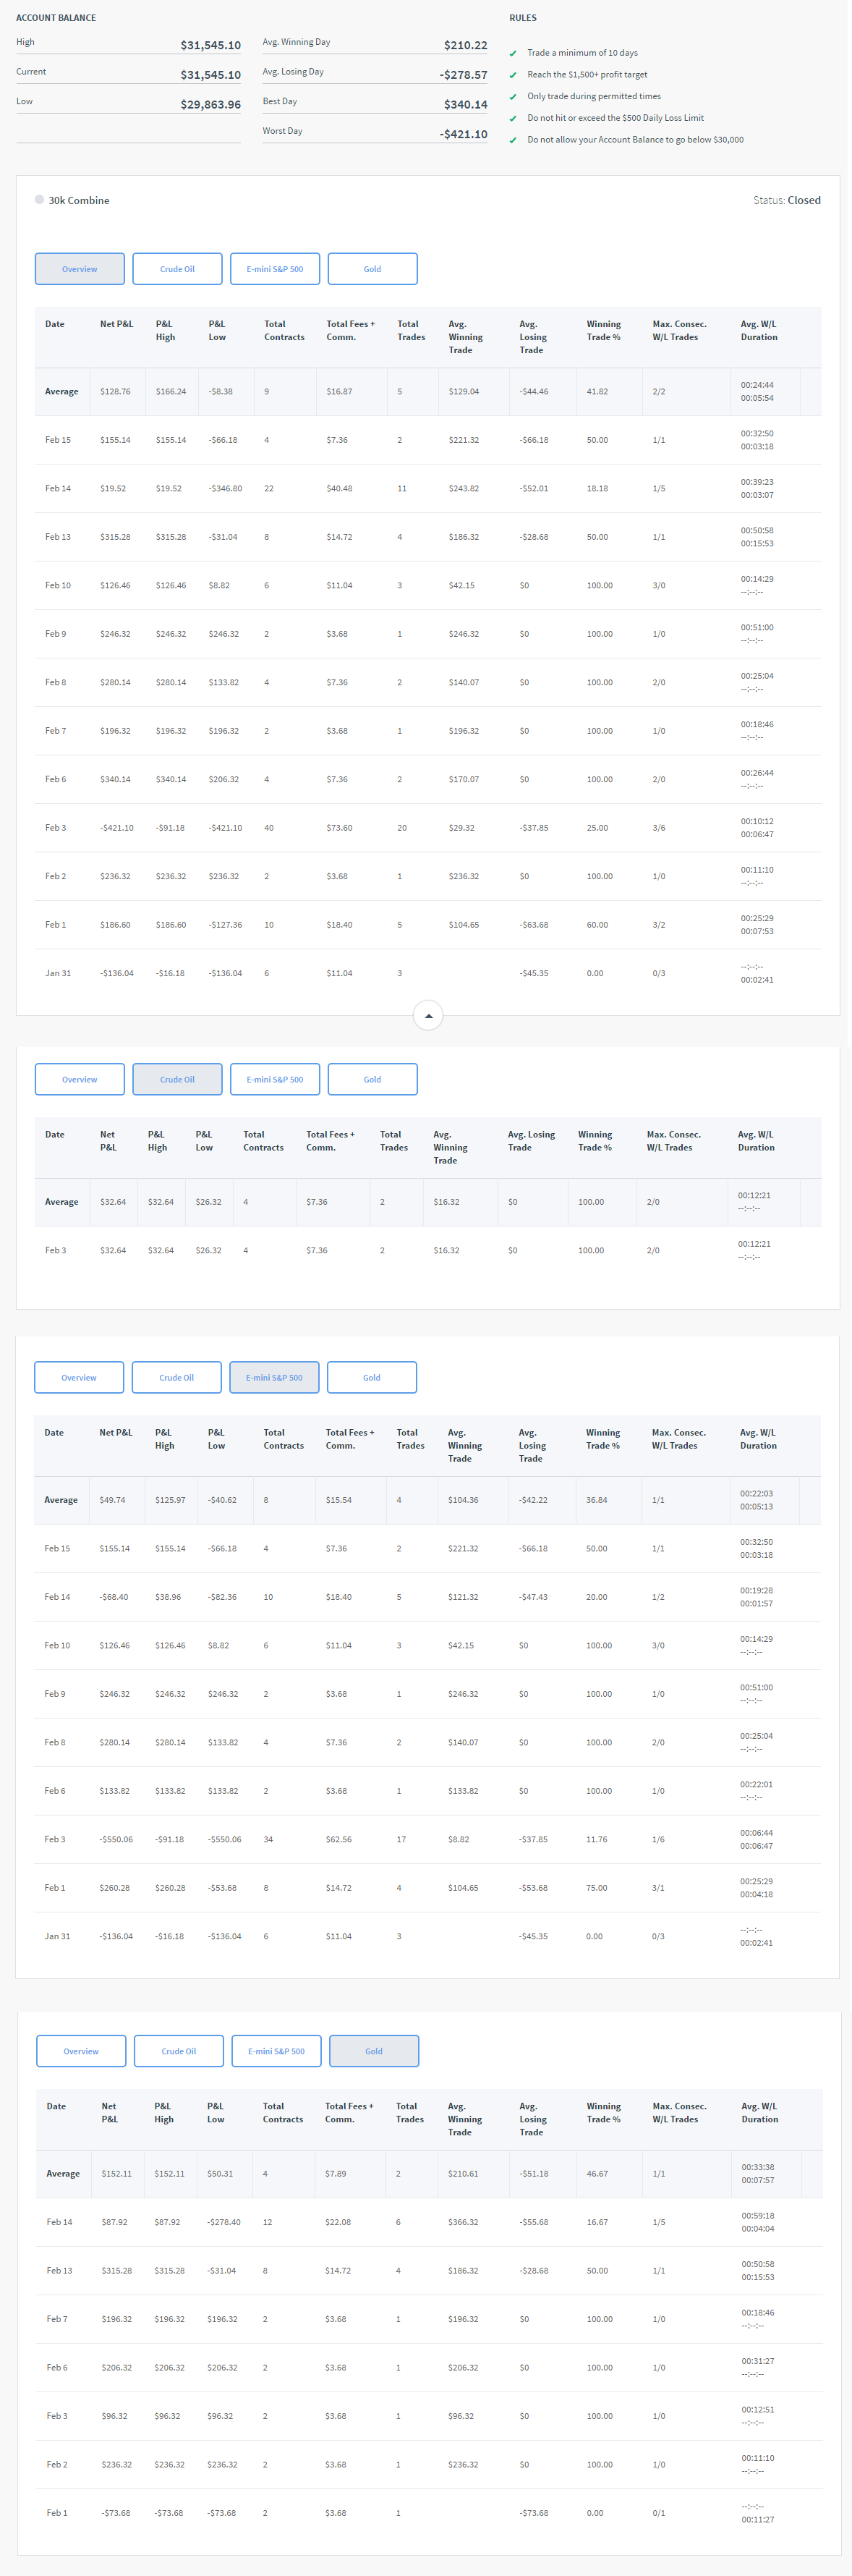Click checkmark next to Account Balance below $30,000 rule
Screen dimensions: 852x2576
(513, 141)
